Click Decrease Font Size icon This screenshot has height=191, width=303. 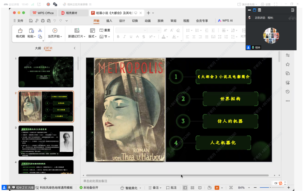pos(172,30)
